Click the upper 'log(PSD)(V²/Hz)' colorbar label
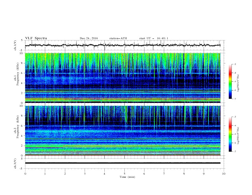 pos(238,83)
